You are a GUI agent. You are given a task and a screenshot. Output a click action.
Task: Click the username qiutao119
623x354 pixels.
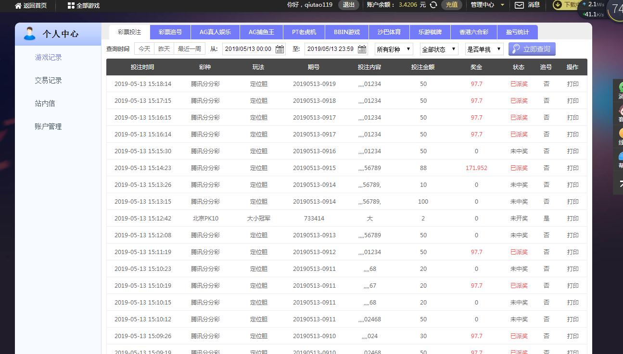[318, 5]
